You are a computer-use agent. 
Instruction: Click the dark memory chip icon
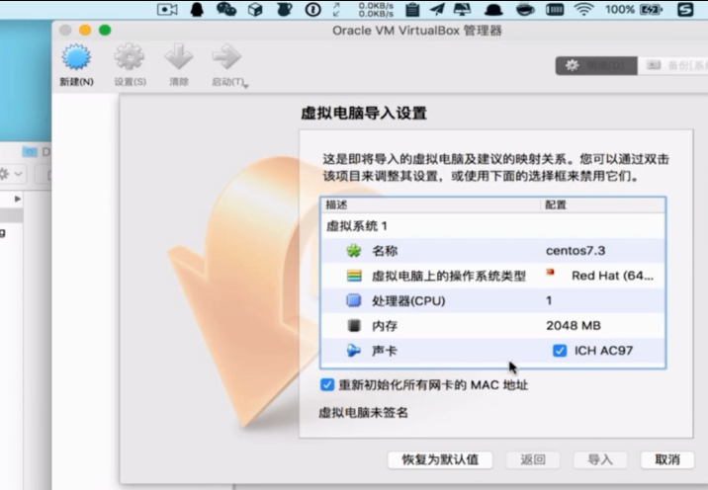pos(354,325)
